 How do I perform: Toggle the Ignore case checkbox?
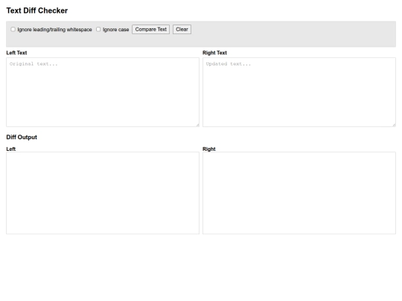tap(98, 30)
